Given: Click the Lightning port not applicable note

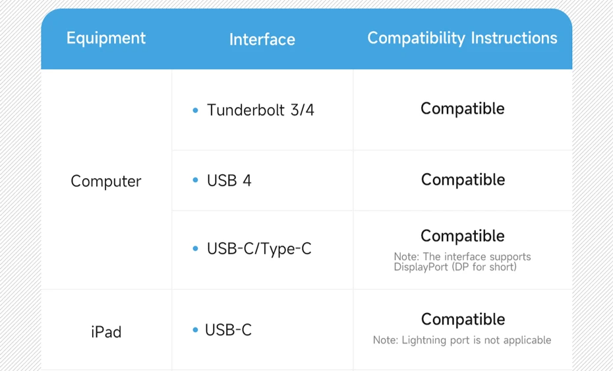Looking at the screenshot, I should (x=462, y=340).
